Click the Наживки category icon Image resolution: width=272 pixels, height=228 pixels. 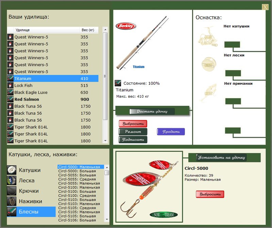pyautogui.click(x=12, y=201)
